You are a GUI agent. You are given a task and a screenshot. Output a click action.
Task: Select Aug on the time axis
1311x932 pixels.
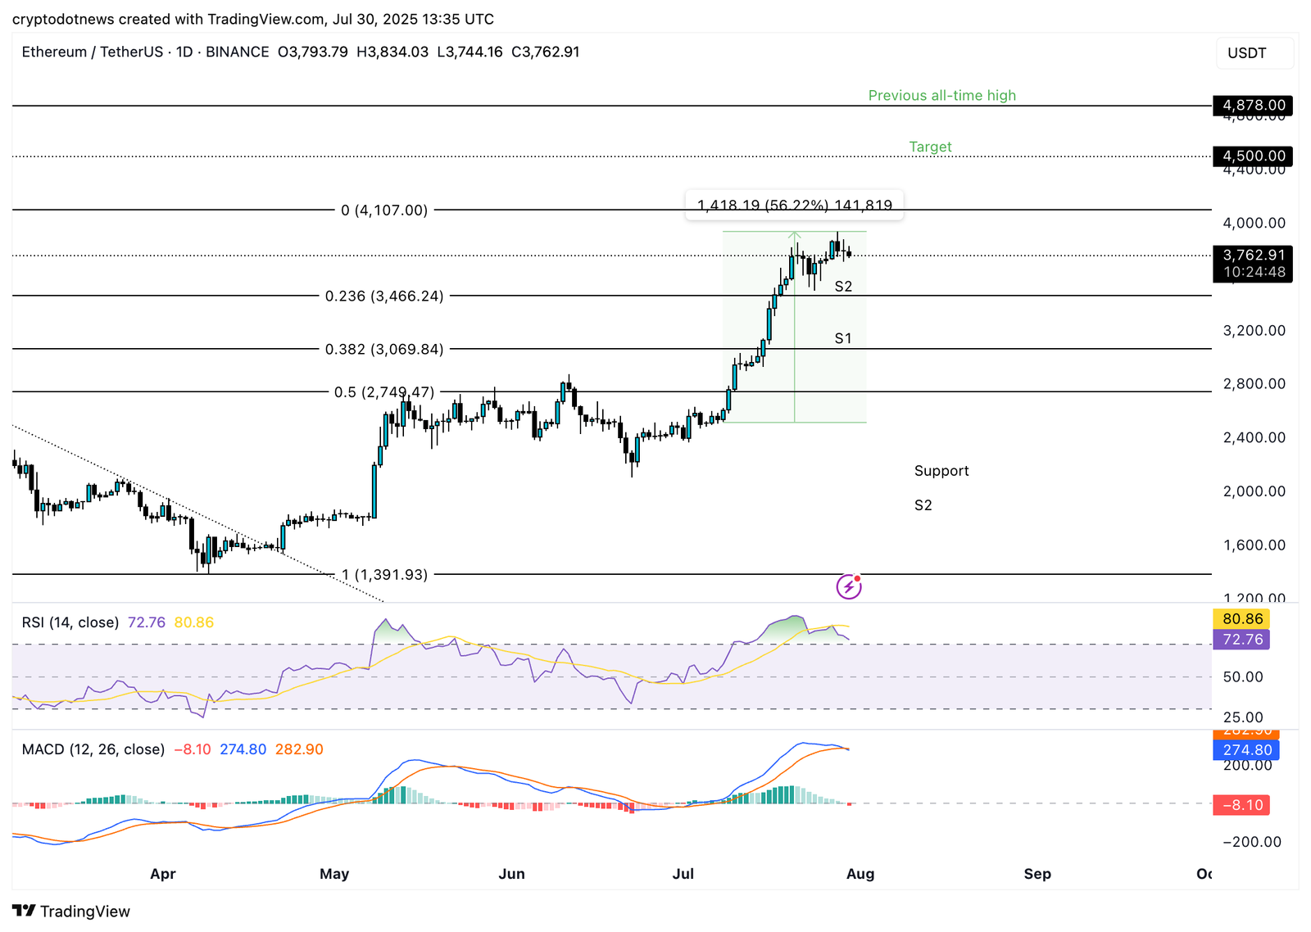(860, 874)
